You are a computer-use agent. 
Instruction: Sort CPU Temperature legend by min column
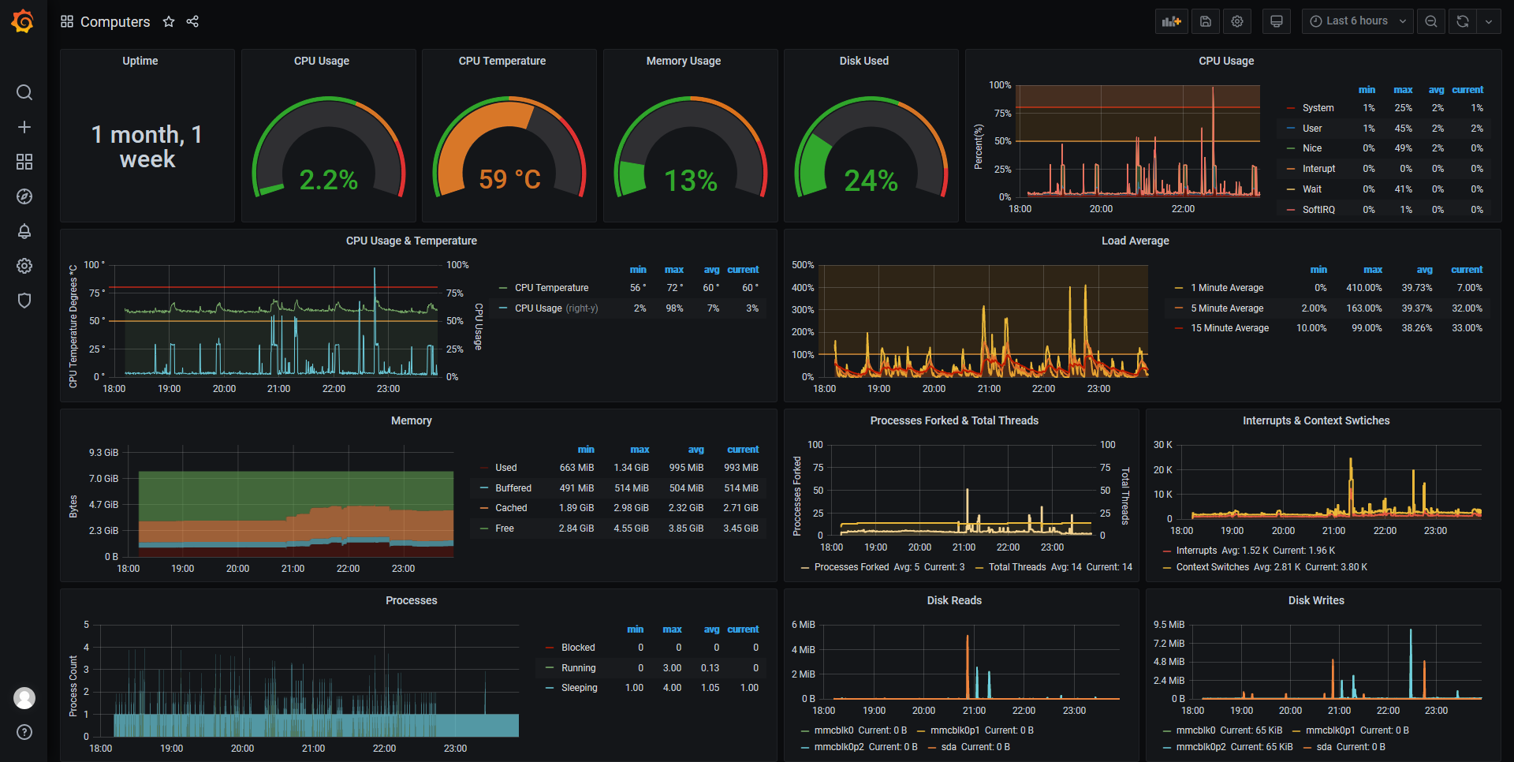tap(638, 270)
